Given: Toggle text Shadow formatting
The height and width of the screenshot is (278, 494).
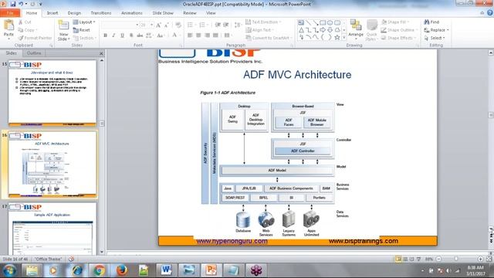Looking at the screenshot, I should pyautogui.click(x=131, y=36).
